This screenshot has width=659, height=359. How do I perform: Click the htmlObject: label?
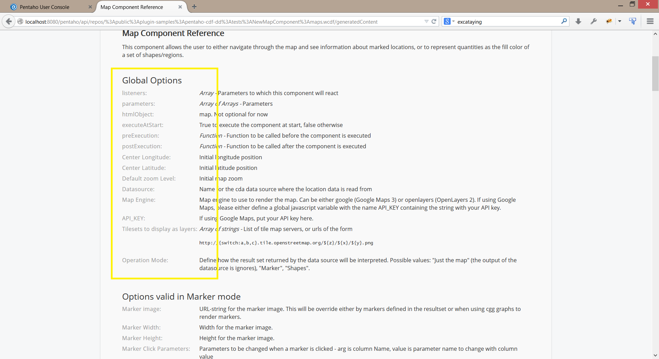coord(138,114)
